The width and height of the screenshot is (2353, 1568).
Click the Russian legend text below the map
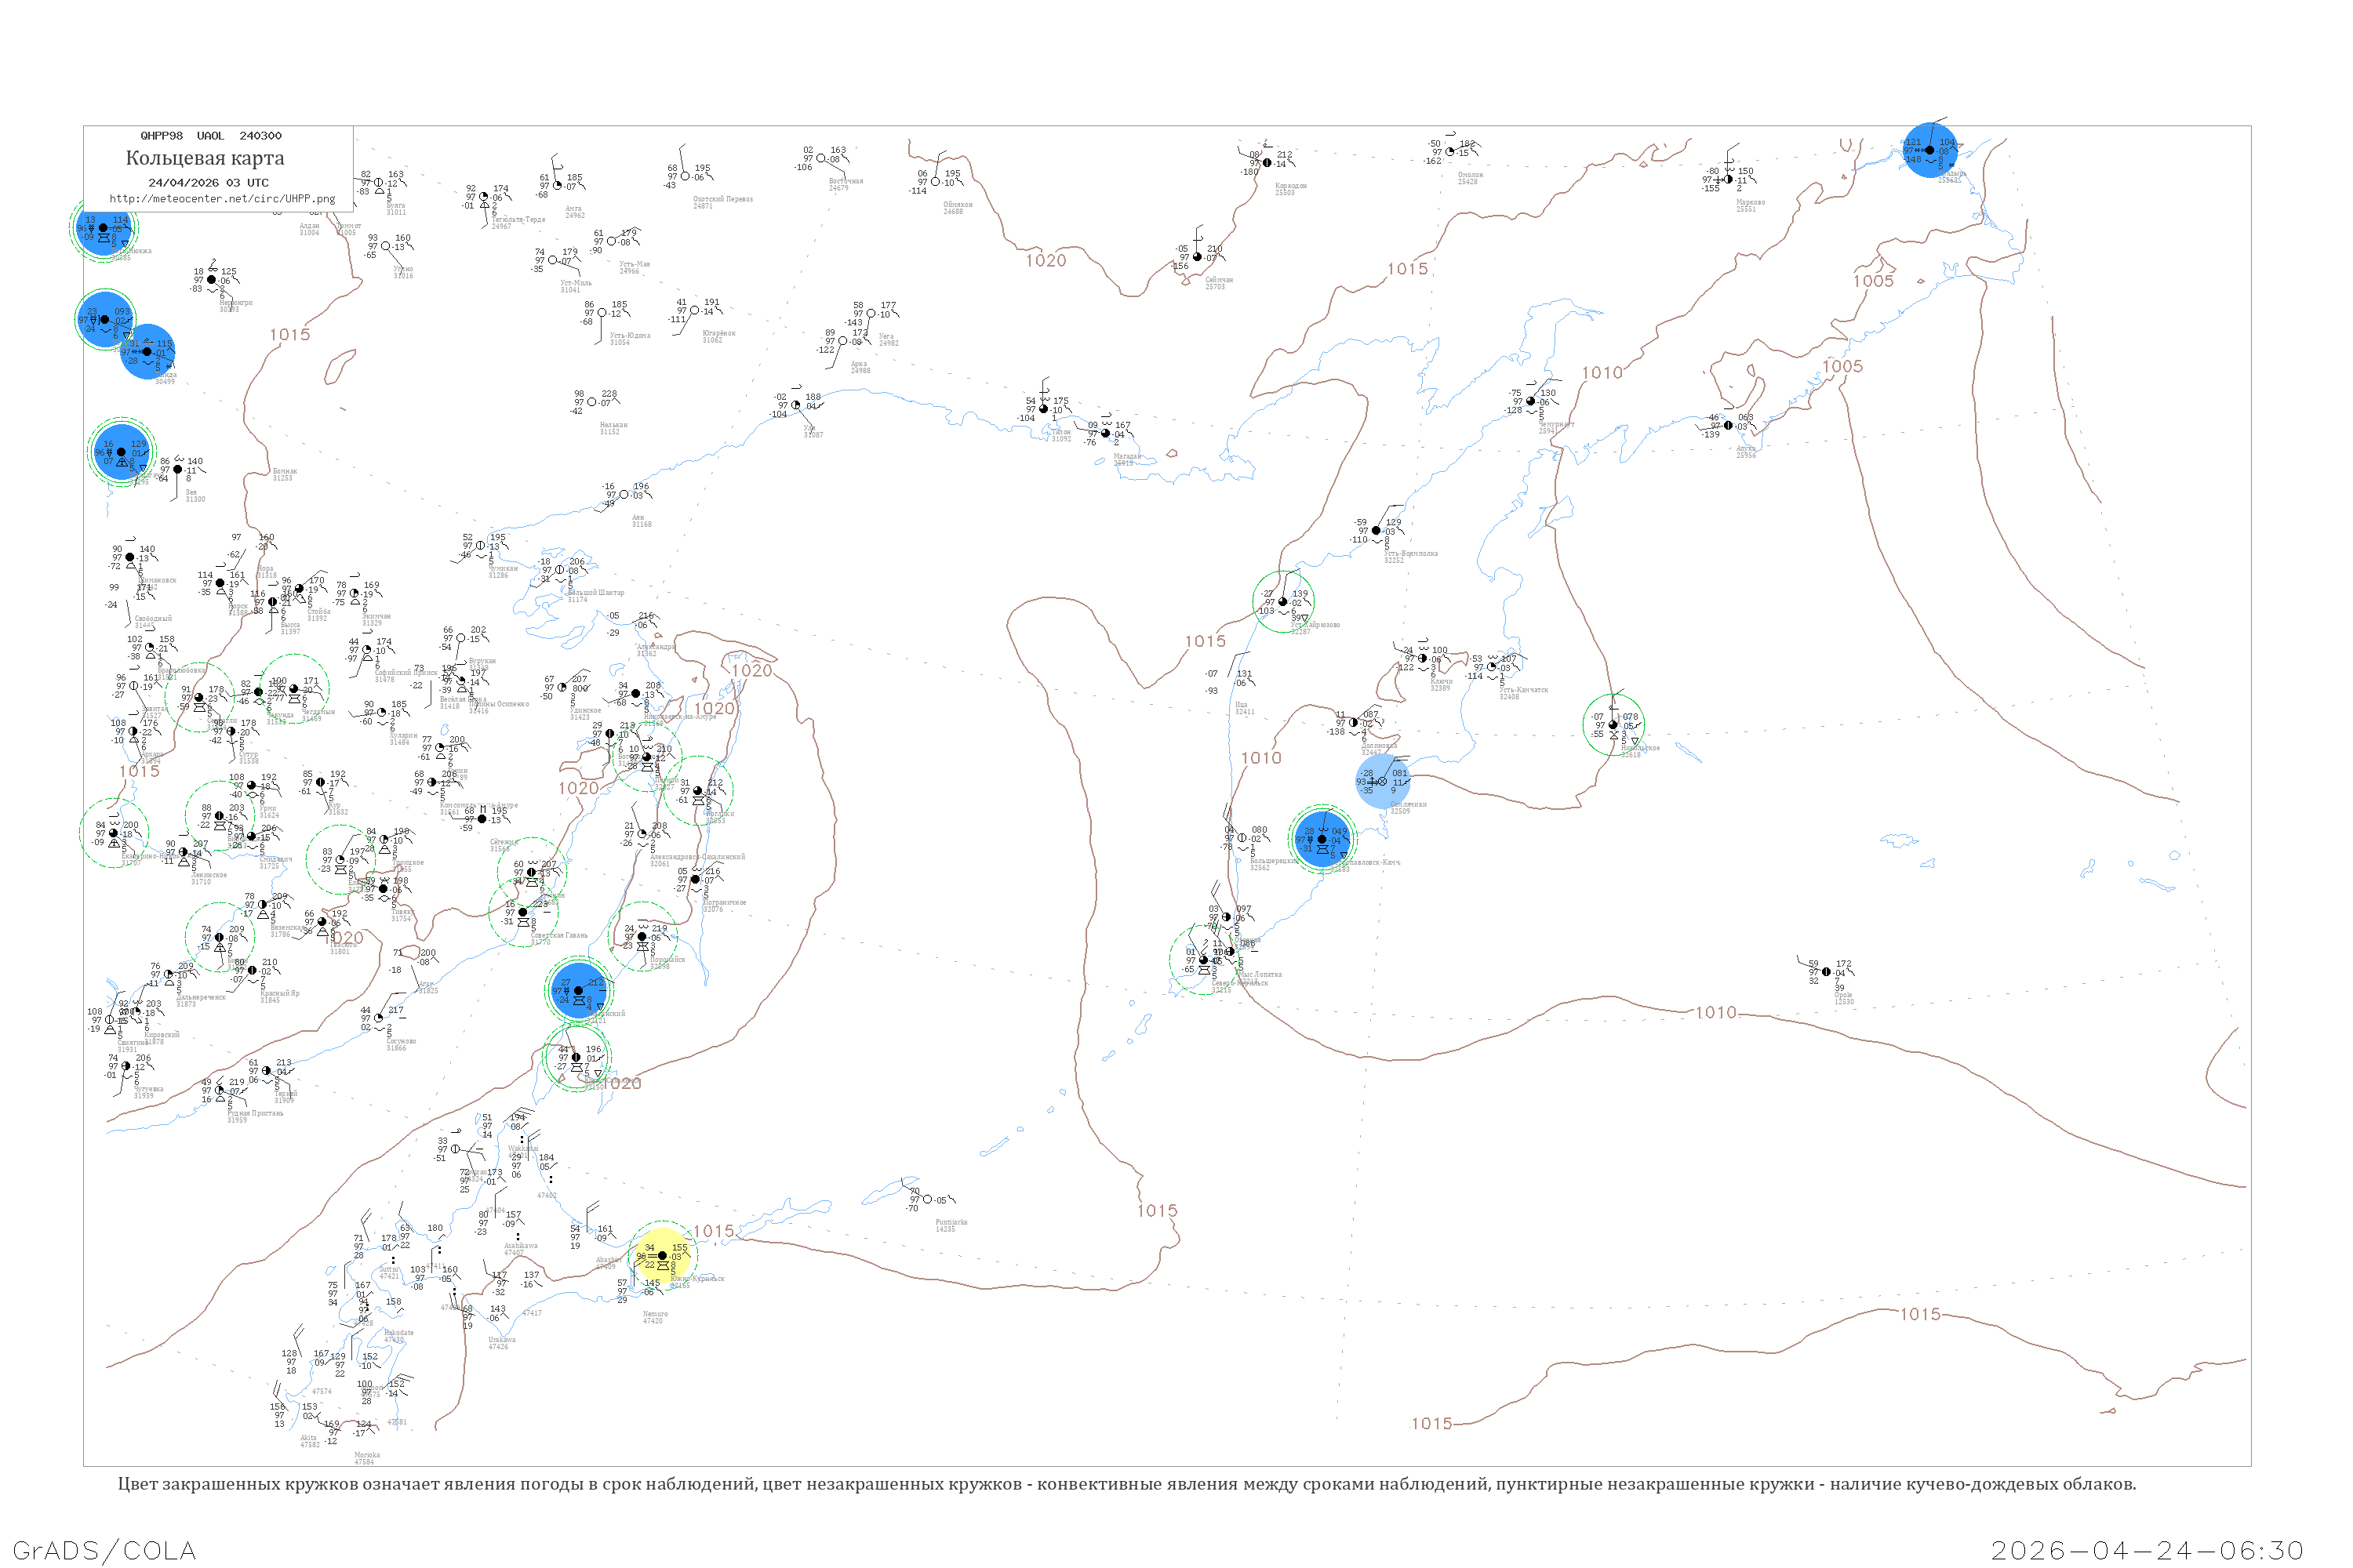tap(1126, 1484)
